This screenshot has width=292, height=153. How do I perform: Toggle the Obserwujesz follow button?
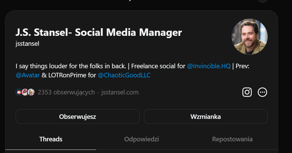click(x=77, y=117)
